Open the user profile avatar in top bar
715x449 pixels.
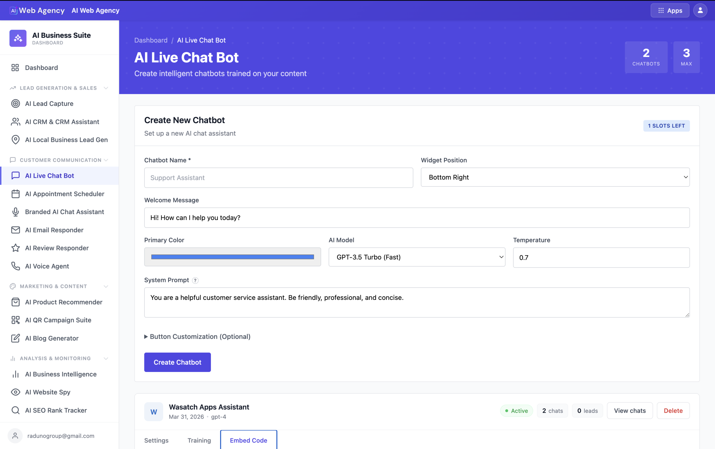(x=700, y=10)
